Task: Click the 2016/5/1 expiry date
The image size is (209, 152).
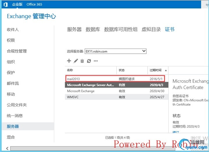Action: click(156, 79)
